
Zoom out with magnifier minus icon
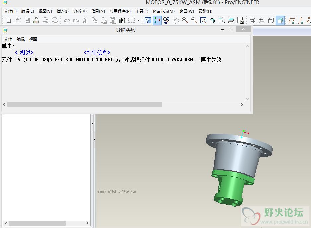[x=194, y=20]
